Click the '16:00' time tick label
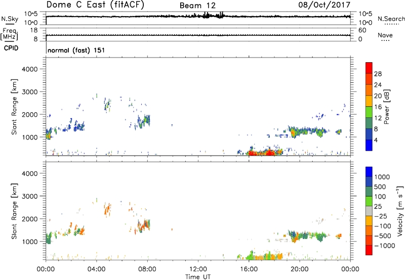This screenshot has width=405, height=280. tap(249, 269)
